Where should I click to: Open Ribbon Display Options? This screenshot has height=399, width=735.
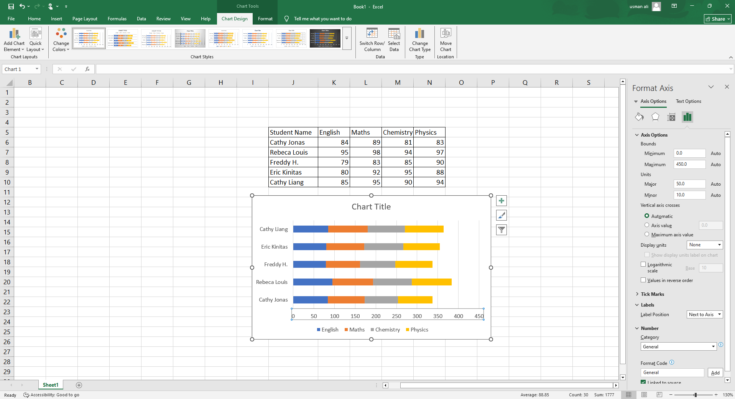point(674,6)
